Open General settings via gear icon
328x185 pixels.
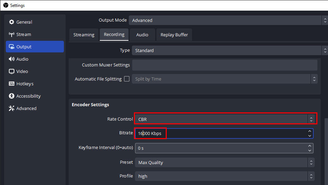point(12,22)
